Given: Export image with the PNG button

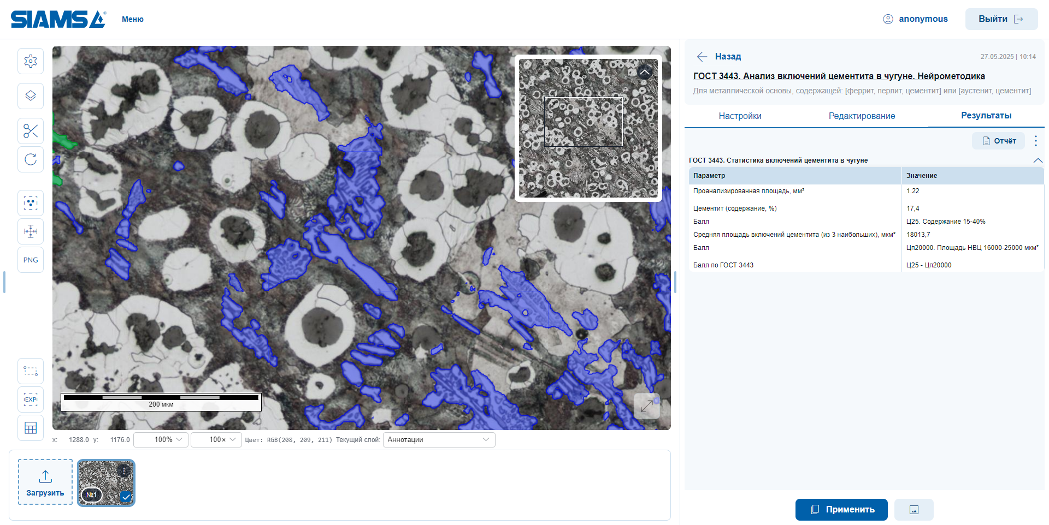Looking at the screenshot, I should click(31, 260).
